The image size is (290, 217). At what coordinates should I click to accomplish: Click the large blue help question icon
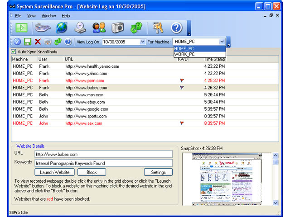coord(176,28)
